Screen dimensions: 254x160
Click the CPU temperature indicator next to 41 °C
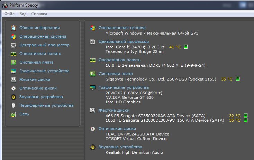point(186,47)
